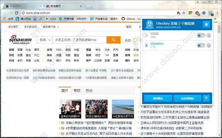Click the orange search button

pyautogui.click(x=114, y=40)
